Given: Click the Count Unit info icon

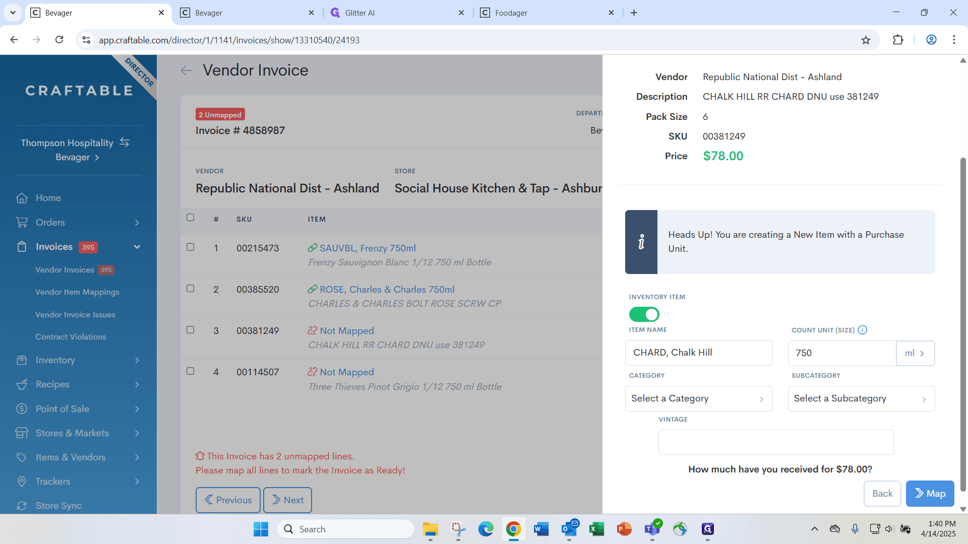Looking at the screenshot, I should [x=863, y=330].
